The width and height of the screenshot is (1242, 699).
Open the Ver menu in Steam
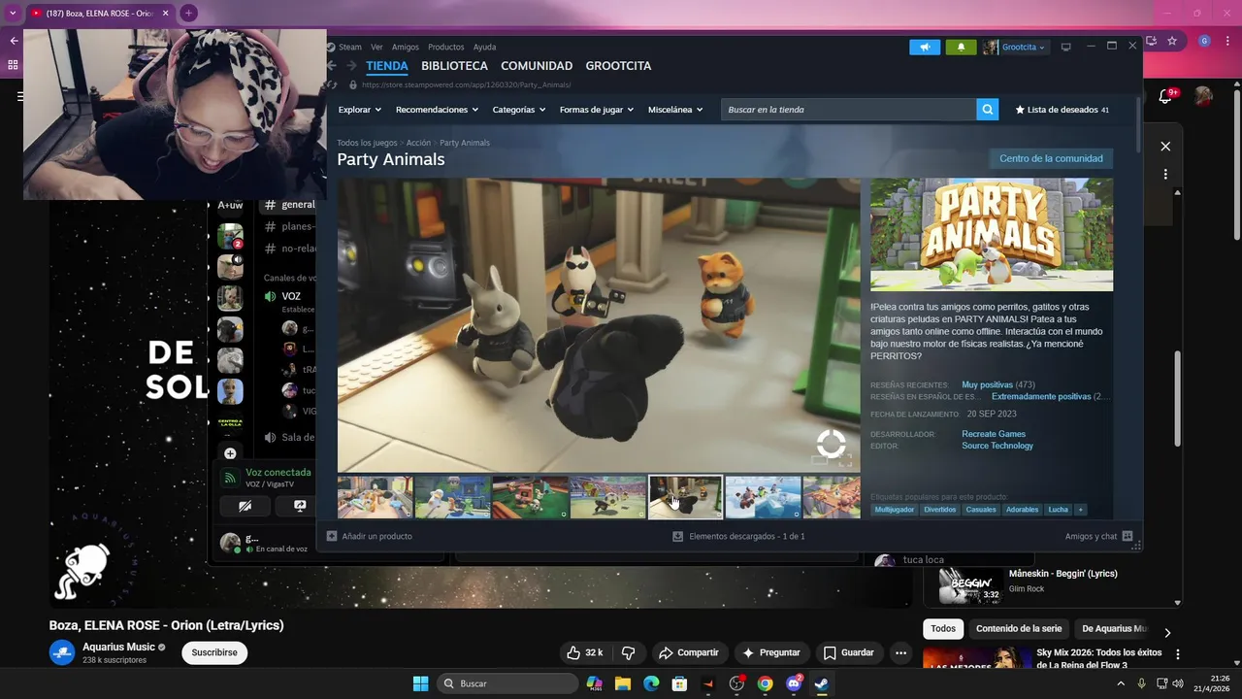pyautogui.click(x=376, y=47)
